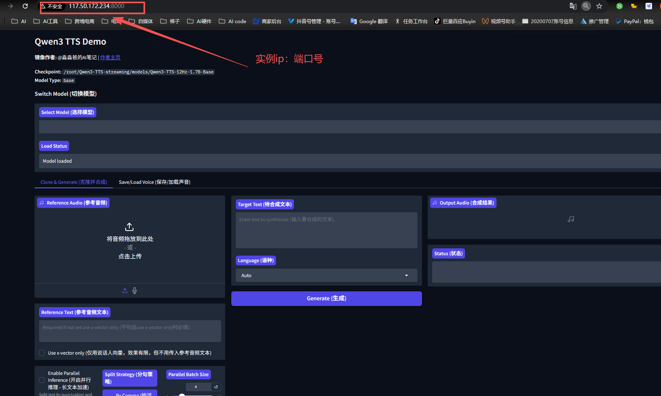Click the small upload icon below audio dropzone
Image resolution: width=661 pixels, height=396 pixels.
coord(125,291)
